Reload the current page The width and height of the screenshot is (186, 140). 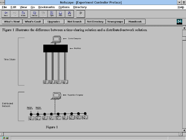pos(35,14)
